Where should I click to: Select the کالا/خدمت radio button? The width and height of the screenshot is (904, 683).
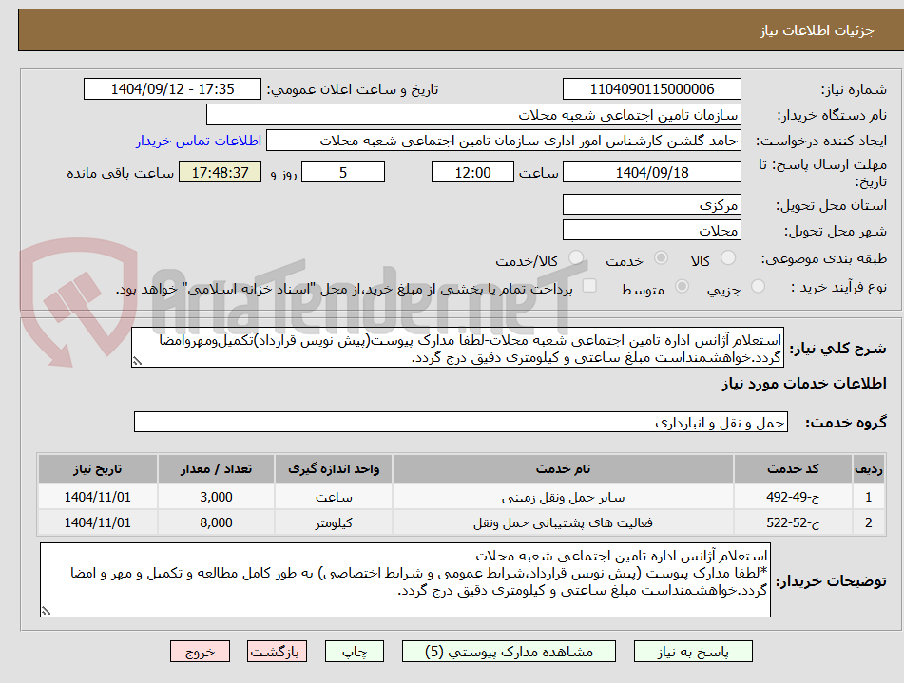(x=576, y=257)
